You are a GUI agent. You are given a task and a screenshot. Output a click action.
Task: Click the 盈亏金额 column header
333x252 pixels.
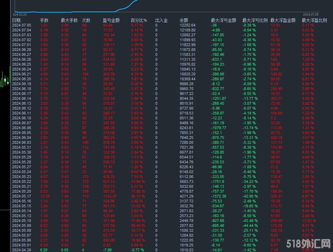click(x=111, y=20)
